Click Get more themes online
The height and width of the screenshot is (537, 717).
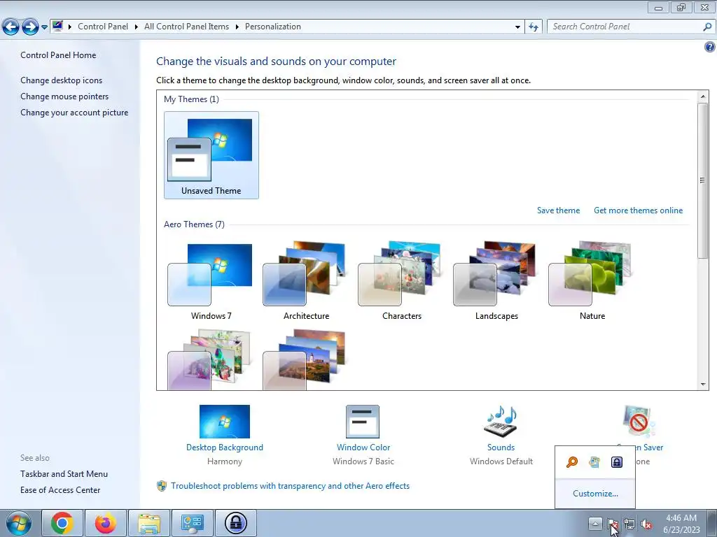(638, 210)
